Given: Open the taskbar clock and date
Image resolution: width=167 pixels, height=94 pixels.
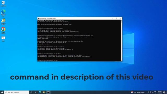Looking at the screenshot, I should 159,92.
